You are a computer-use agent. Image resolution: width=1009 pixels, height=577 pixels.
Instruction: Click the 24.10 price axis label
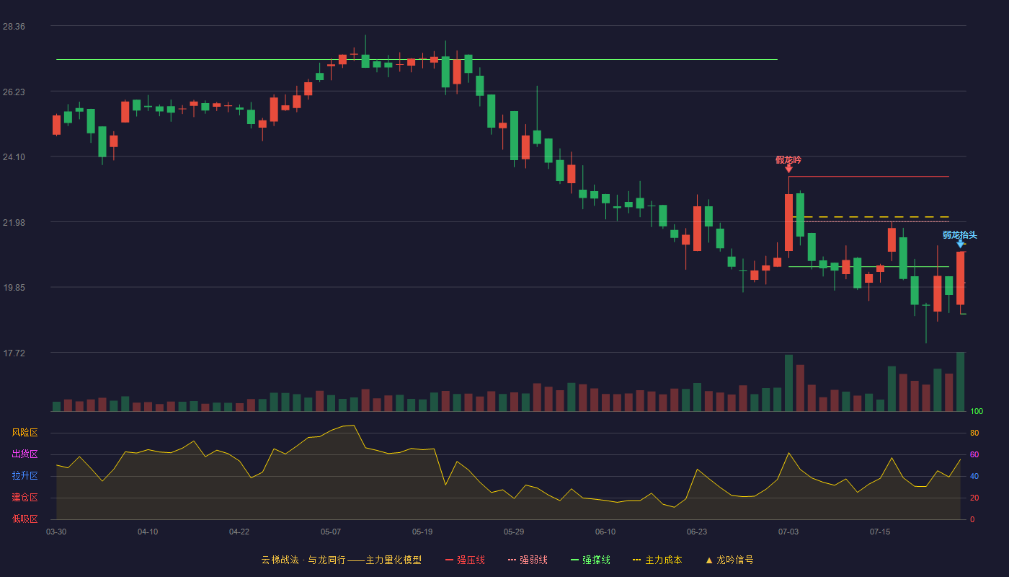coord(14,157)
